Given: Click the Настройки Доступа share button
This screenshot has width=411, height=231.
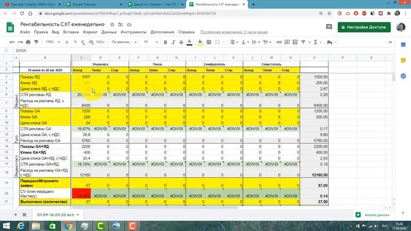Looking at the screenshot, I should tap(364, 27).
